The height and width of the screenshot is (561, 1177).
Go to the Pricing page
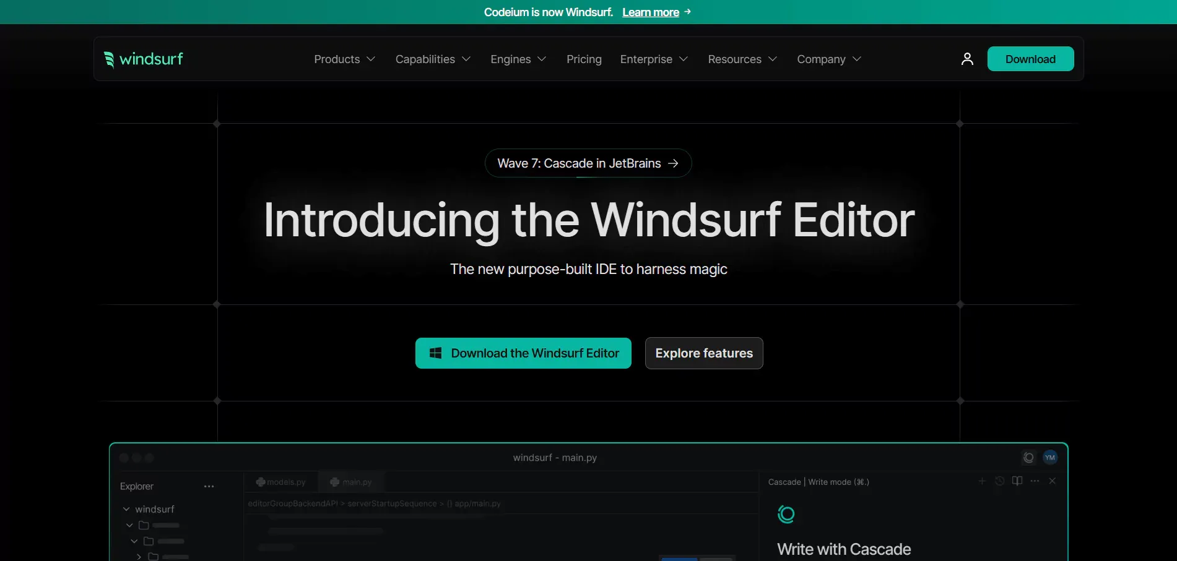click(x=584, y=59)
